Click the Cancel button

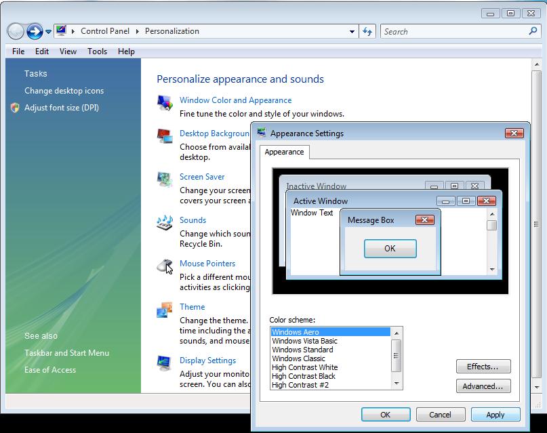click(441, 415)
